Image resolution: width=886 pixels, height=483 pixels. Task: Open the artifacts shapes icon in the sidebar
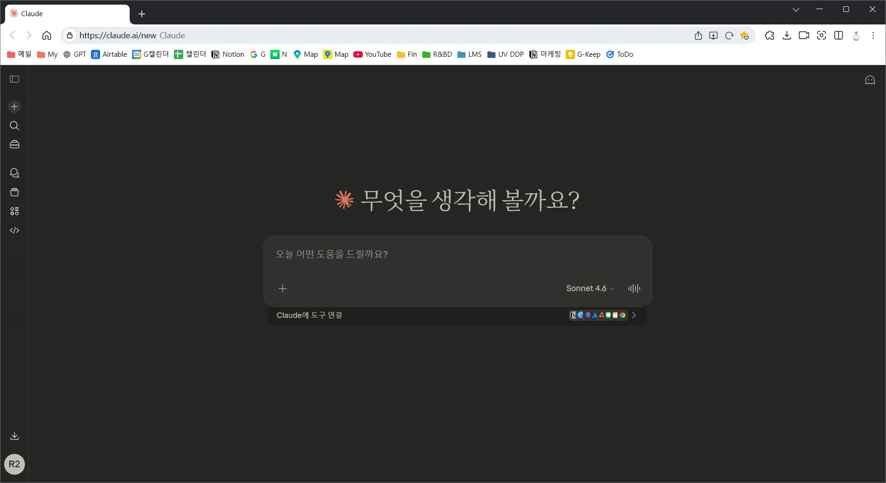(x=14, y=211)
